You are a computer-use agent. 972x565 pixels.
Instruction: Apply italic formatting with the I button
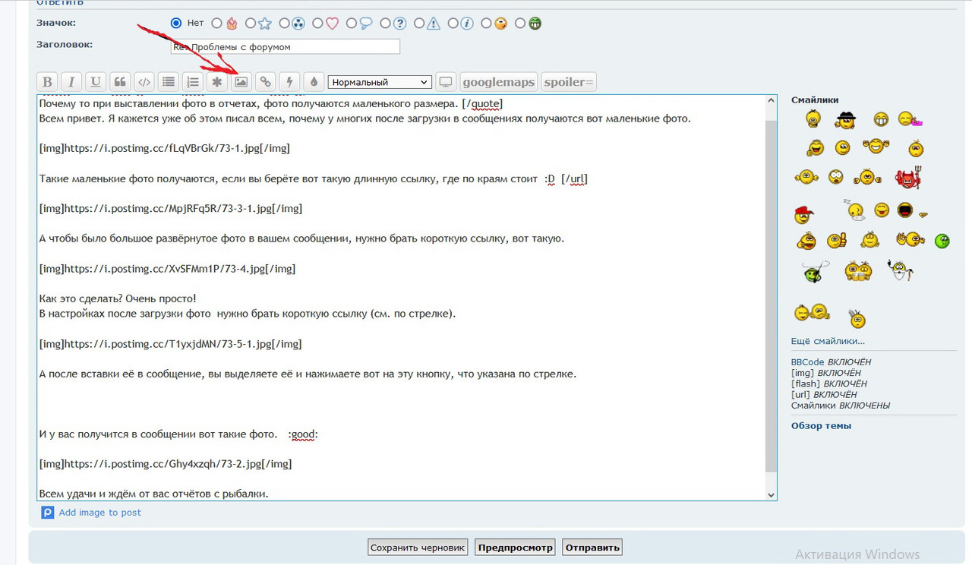(x=71, y=82)
